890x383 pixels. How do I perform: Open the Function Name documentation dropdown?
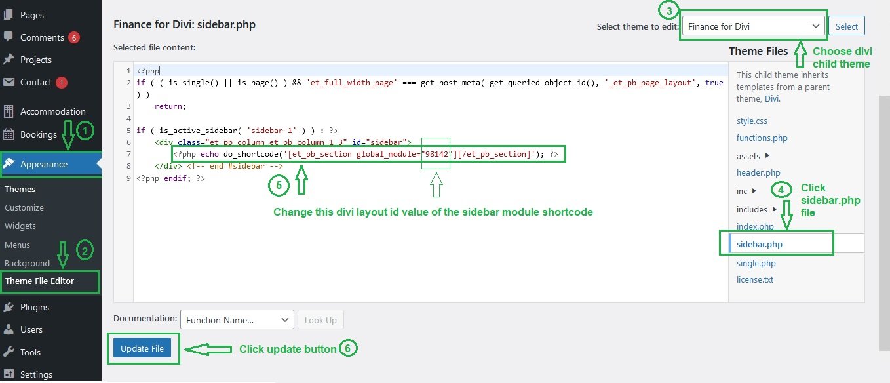237,320
